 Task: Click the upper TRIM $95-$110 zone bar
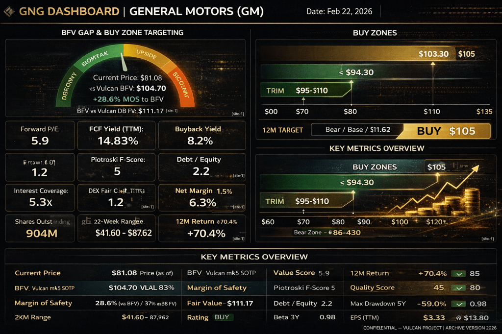coord(304,91)
